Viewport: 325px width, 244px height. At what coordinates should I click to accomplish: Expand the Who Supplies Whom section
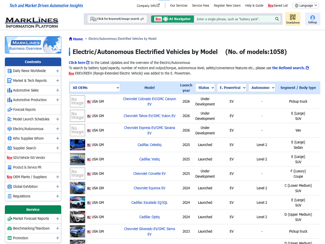(57, 139)
